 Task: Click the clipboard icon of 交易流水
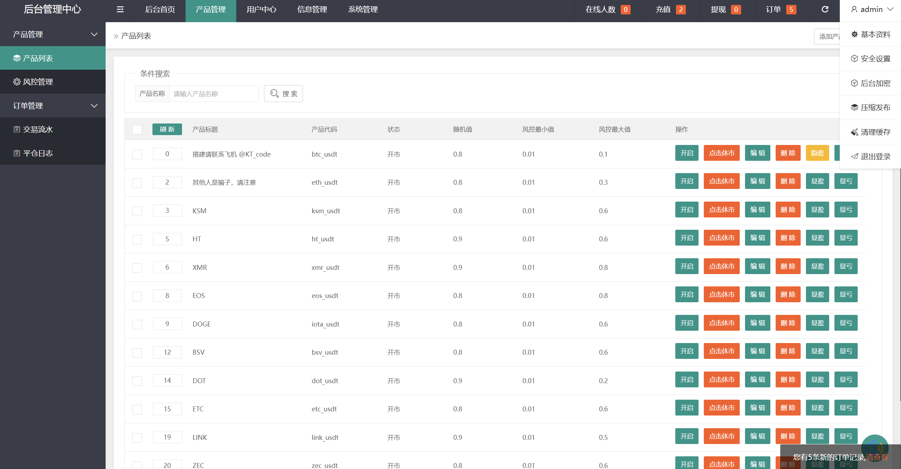[x=17, y=129]
